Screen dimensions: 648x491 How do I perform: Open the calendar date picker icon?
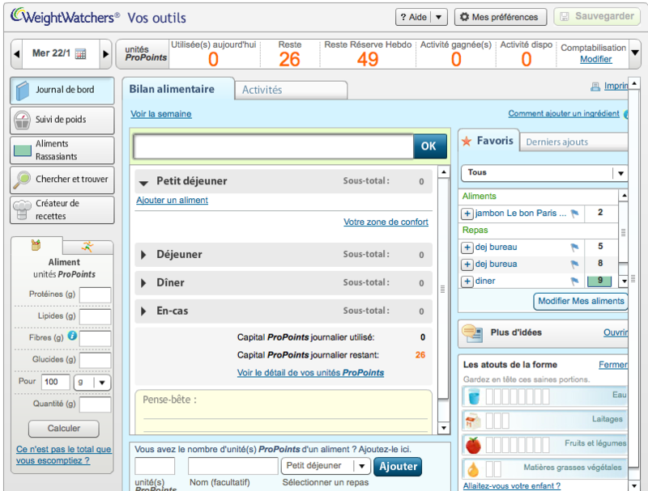pyautogui.click(x=80, y=53)
